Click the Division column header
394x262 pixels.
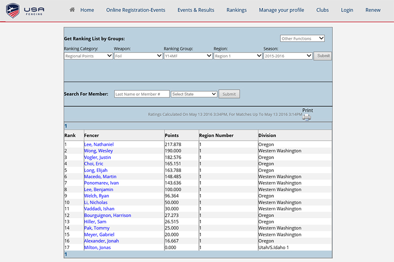267,135
